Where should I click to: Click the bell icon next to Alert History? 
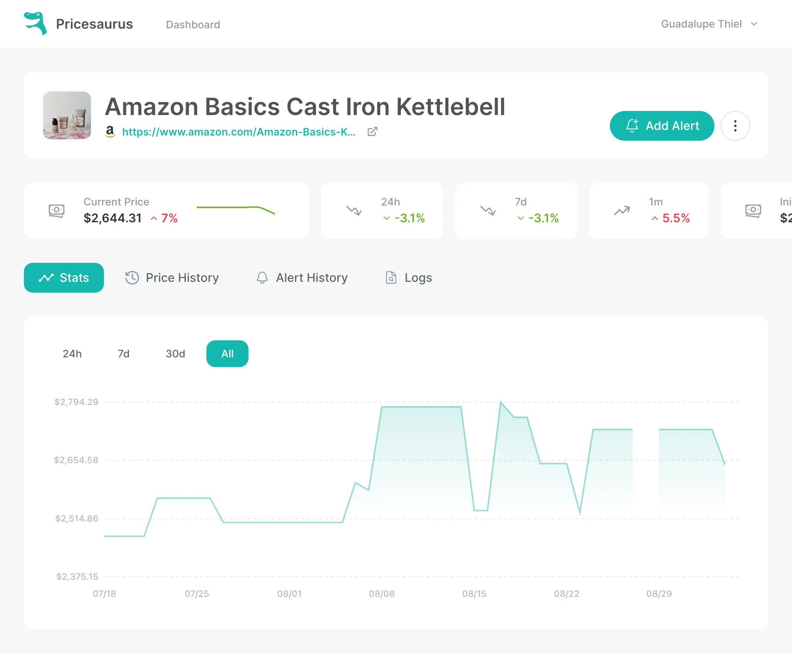(x=262, y=278)
